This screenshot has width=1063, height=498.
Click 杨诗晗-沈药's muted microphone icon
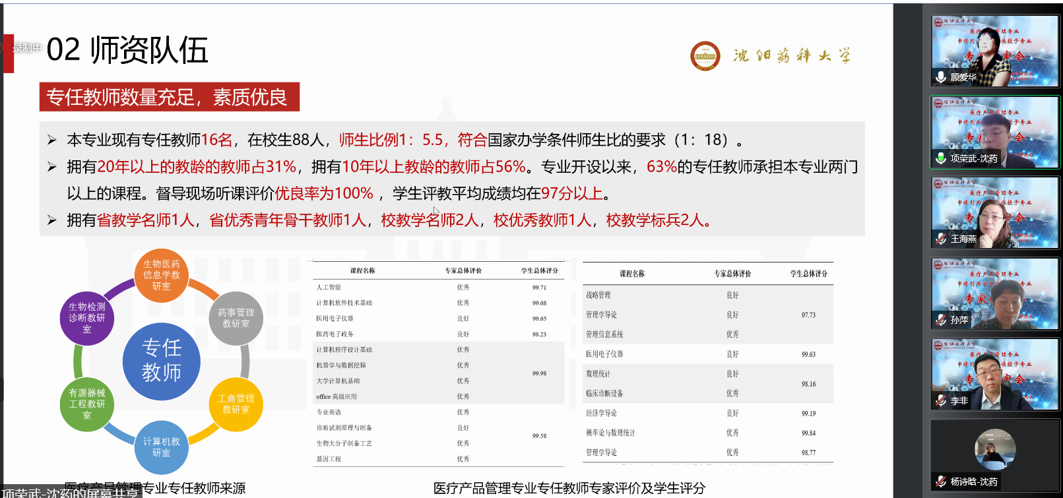941,482
